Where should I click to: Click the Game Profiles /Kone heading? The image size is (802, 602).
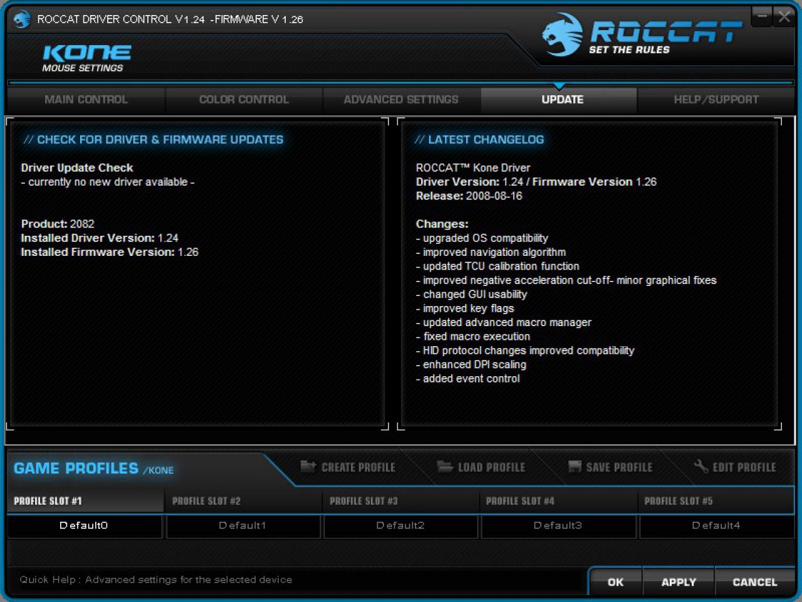(x=93, y=468)
